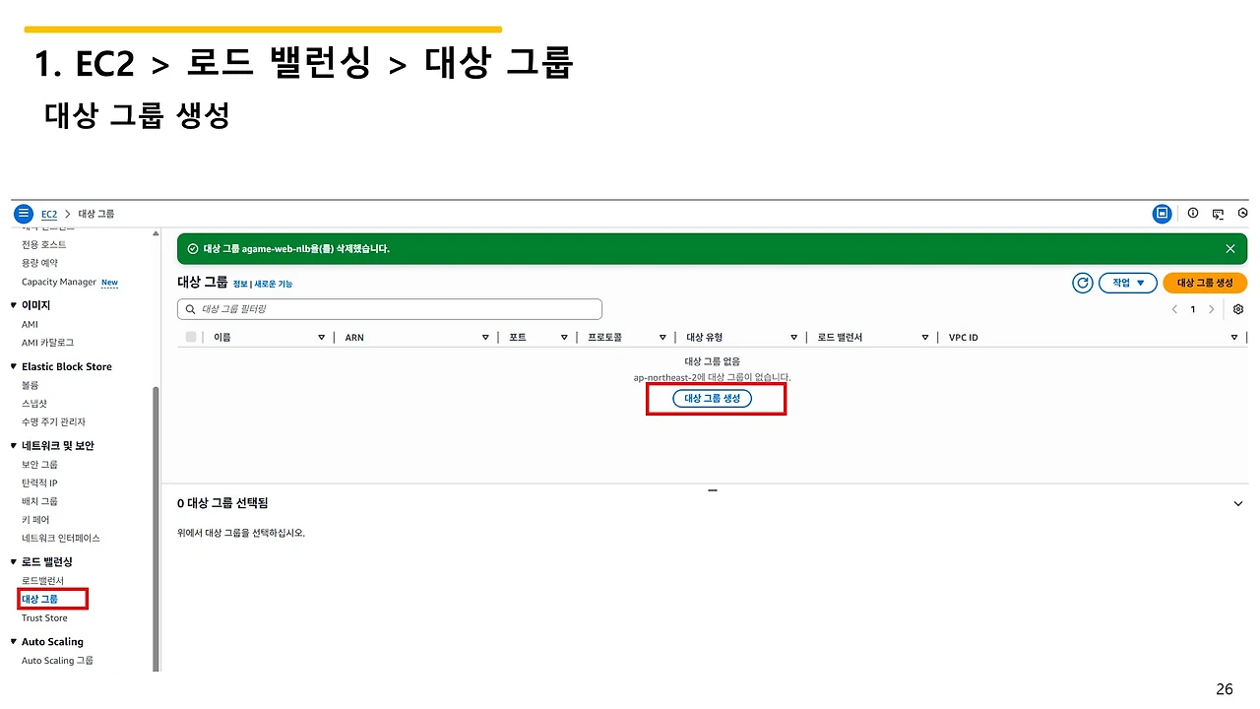Click inside the 대상 그룹 필터링 search field
1260x709 pixels.
(x=389, y=308)
